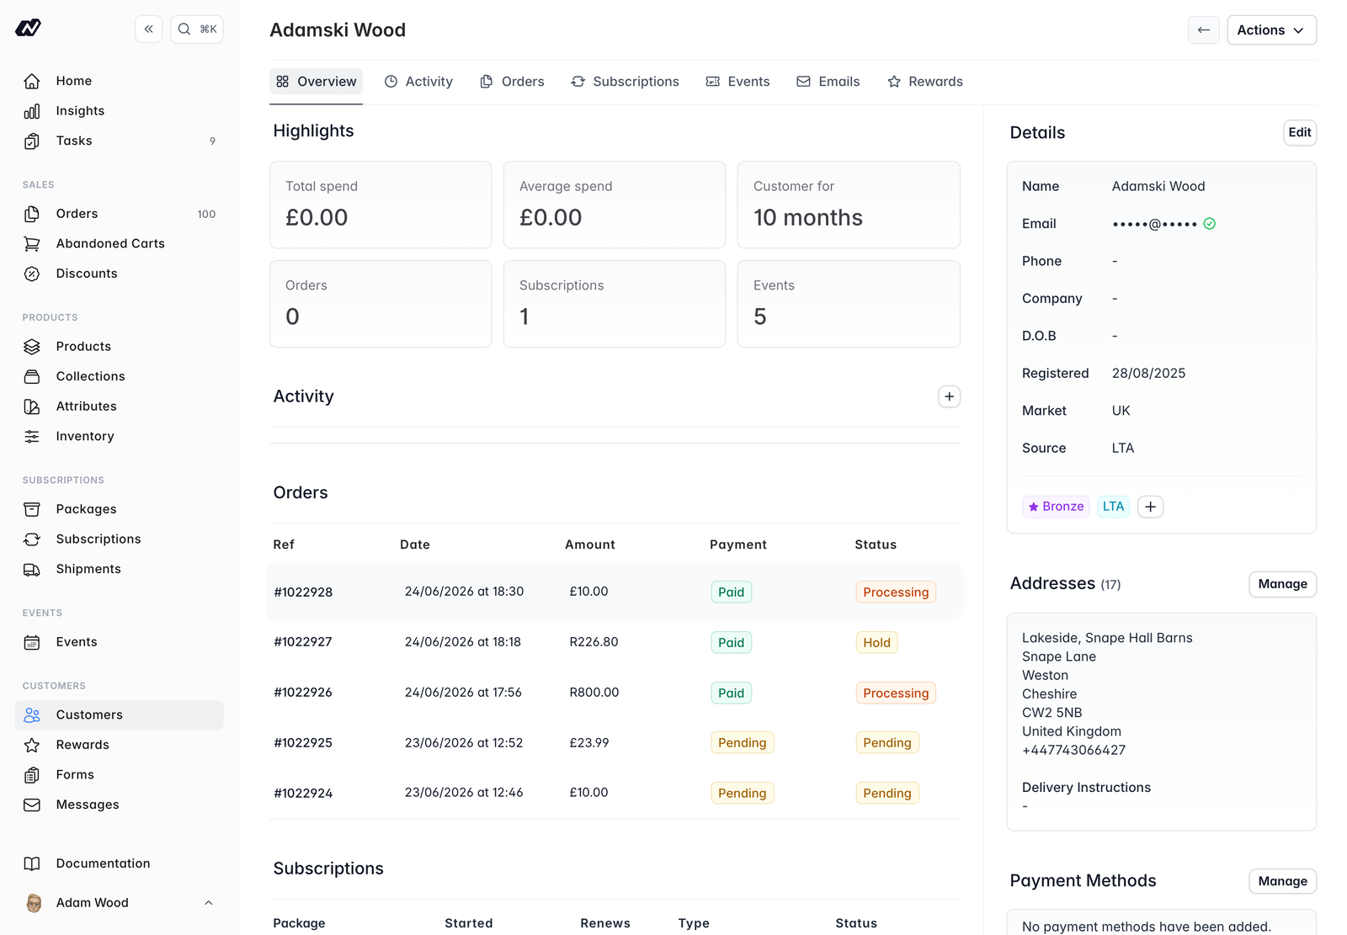Open Customers in the sidebar
Image resolution: width=1347 pixels, height=935 pixels.
120,715
